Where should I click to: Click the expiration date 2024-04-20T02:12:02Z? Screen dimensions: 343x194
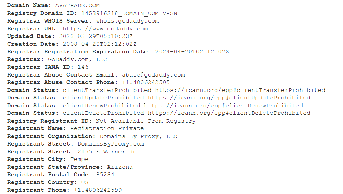(192, 52)
